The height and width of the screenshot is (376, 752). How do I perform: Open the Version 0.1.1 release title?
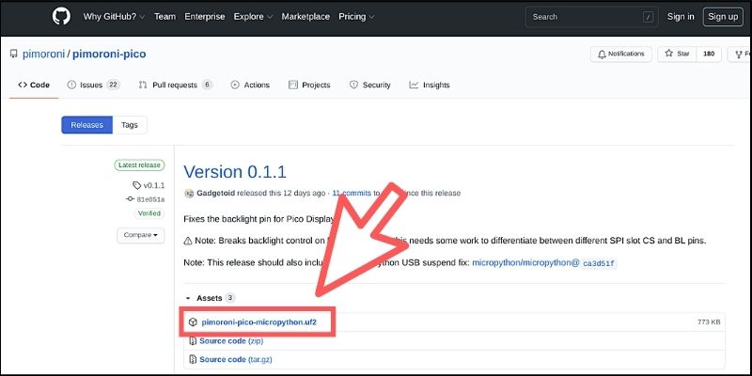click(x=235, y=172)
